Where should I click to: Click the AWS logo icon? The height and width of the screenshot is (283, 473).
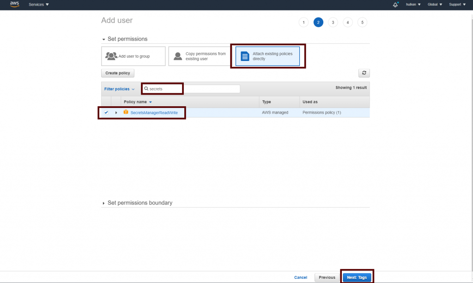click(14, 5)
